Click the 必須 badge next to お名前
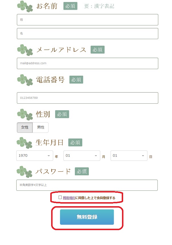The height and width of the screenshot is (245, 172). click(70, 6)
